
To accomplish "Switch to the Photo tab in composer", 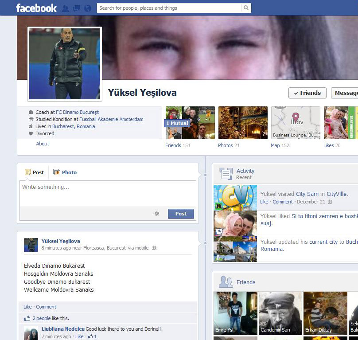I will coord(65,172).
